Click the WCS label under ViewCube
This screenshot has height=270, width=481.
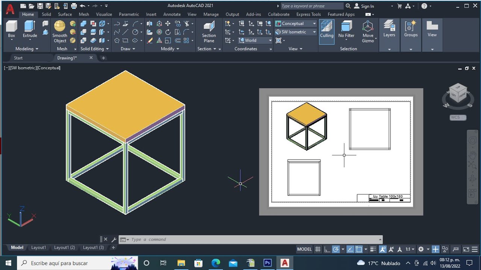tap(458, 117)
